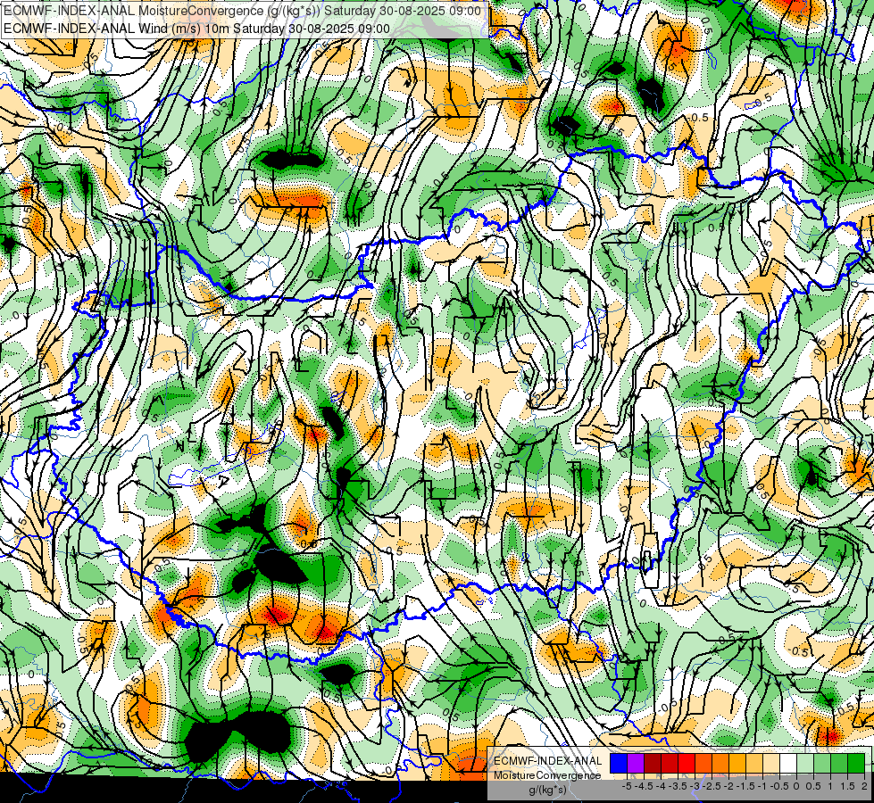Click the purple legend swatch
This screenshot has height=803, width=874.
[636, 764]
